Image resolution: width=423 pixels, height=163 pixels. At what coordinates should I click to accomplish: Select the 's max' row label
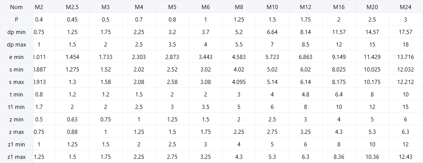pyautogui.click(x=16, y=82)
